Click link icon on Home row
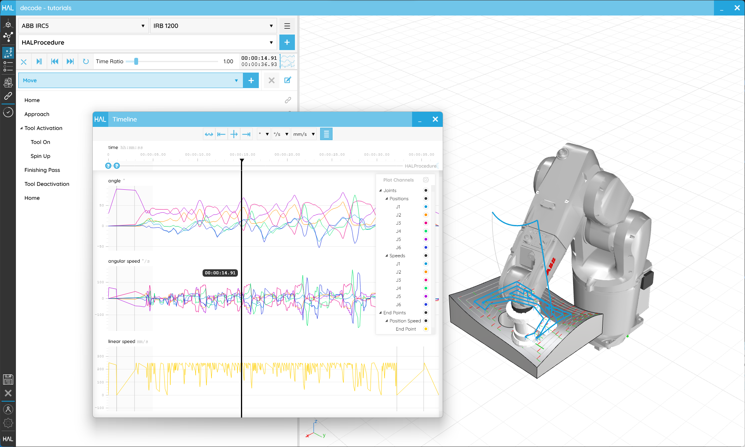Viewport: 745px width, 447px height. pos(288,100)
